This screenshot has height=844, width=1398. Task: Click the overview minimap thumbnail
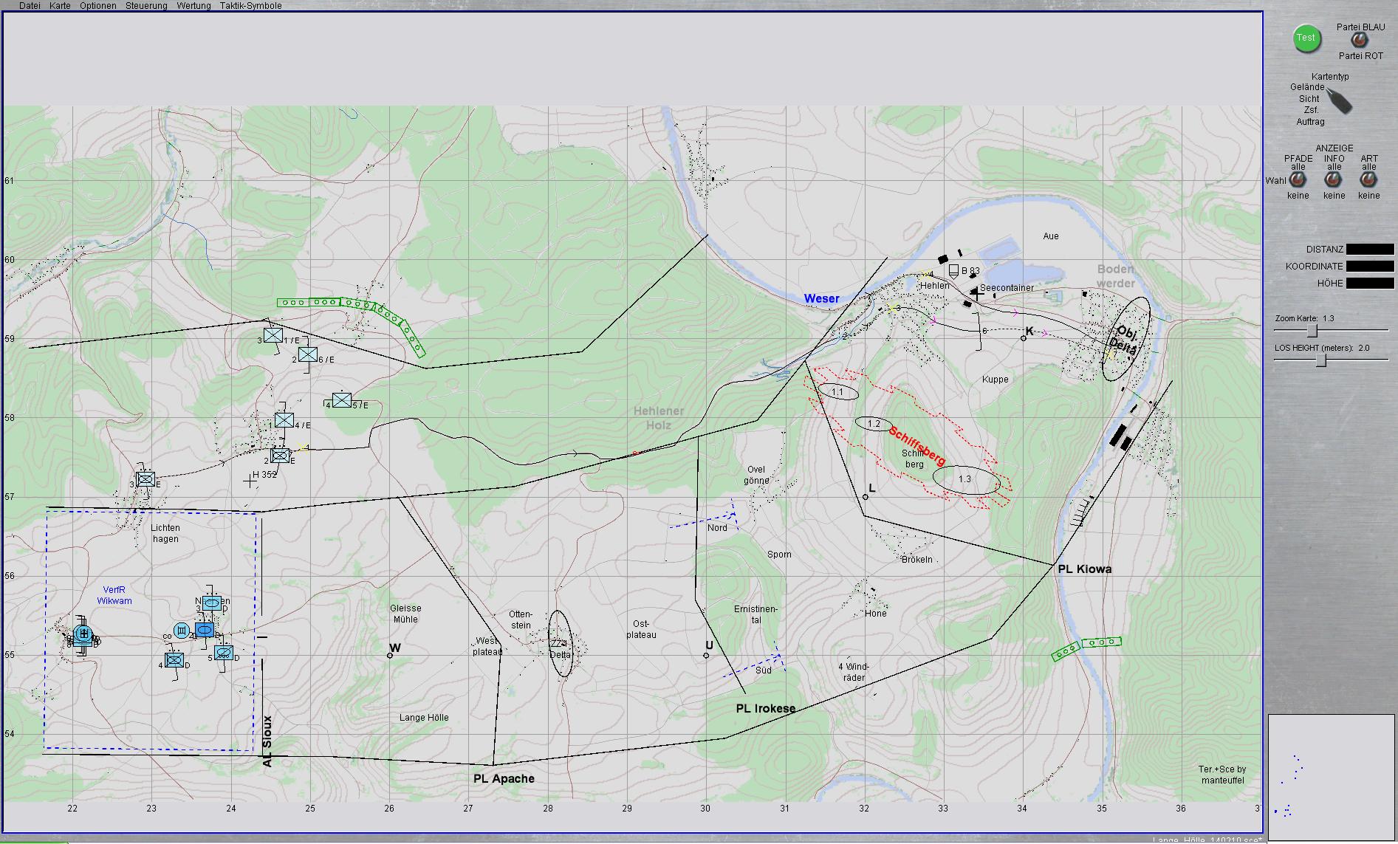click(x=1332, y=777)
